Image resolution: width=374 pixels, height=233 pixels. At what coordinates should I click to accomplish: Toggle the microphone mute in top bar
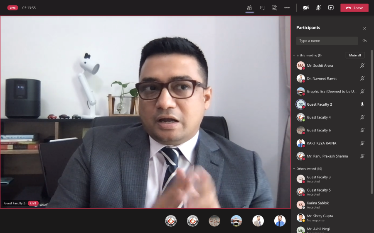(318, 8)
